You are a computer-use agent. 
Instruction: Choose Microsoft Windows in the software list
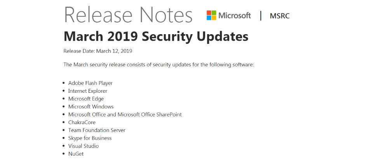pos(91,106)
